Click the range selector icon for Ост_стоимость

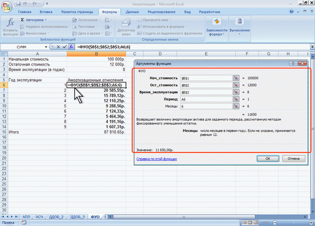[x=236, y=85]
